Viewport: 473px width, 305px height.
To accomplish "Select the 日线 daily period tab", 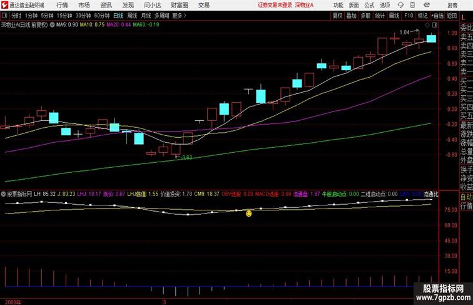I will click(118, 16).
